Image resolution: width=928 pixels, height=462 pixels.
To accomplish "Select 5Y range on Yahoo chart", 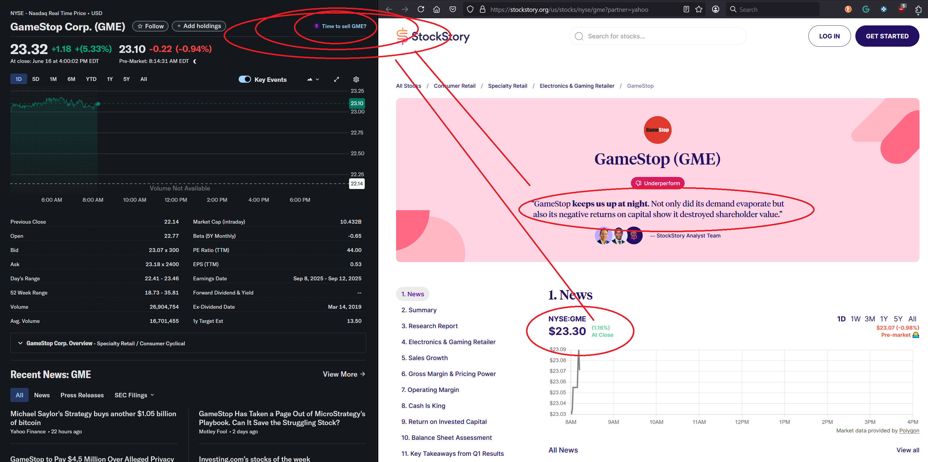I will [126, 79].
